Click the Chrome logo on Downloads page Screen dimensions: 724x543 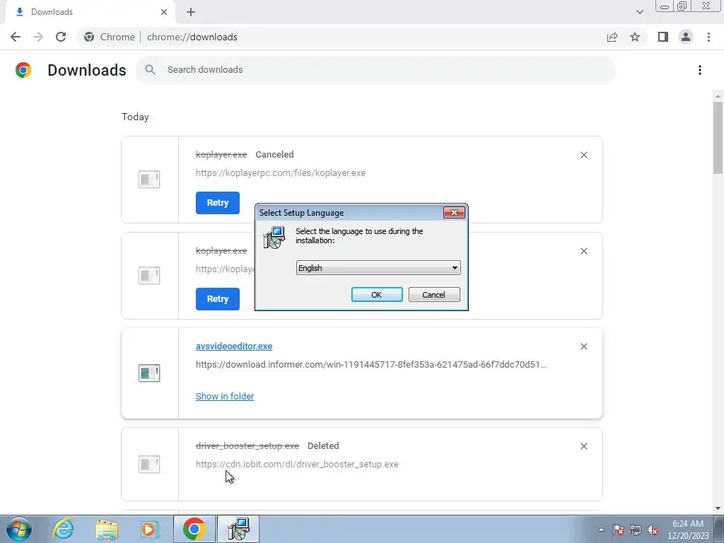pyautogui.click(x=23, y=70)
